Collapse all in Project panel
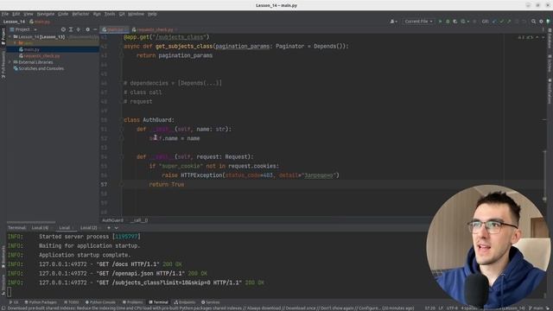Screen dimensions: 553x311 79,29
